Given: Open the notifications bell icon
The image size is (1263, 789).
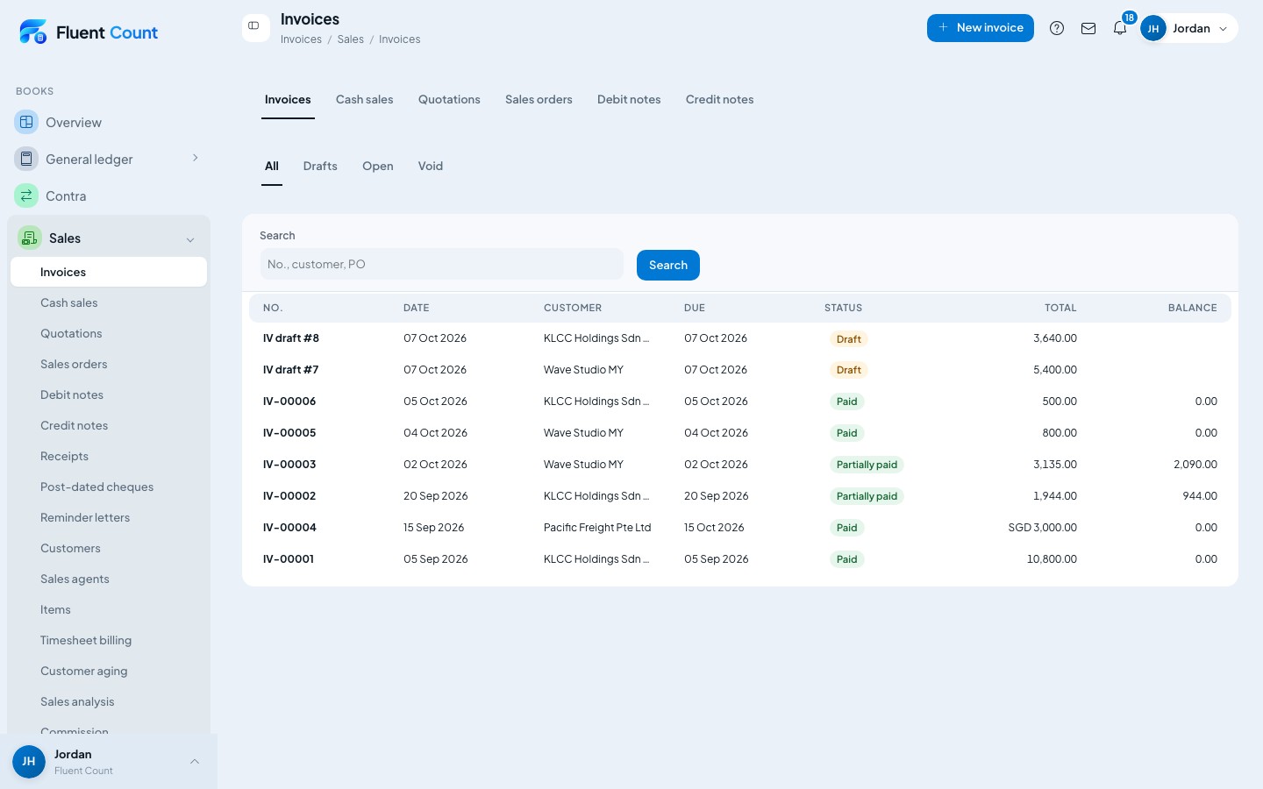Looking at the screenshot, I should pyautogui.click(x=1120, y=28).
